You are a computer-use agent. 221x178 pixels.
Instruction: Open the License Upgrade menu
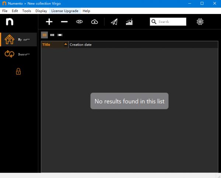(65, 11)
